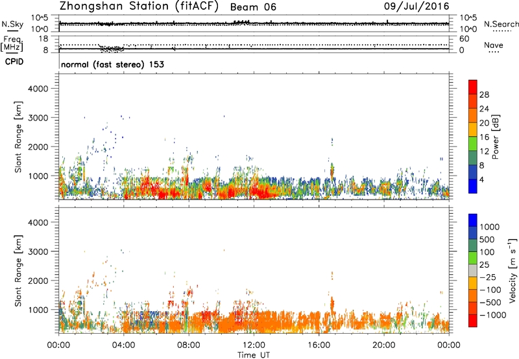Select 'Slant Range [km]' label of velocity panel
519x359 pixels.
click(18, 271)
